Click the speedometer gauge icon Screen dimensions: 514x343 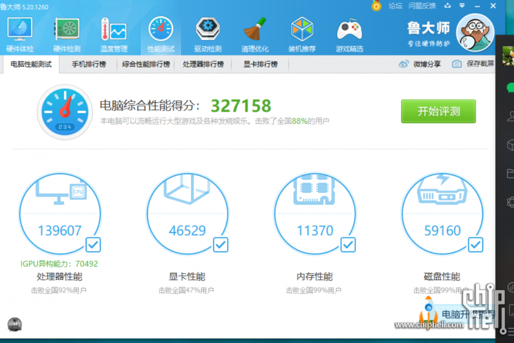pos(65,112)
